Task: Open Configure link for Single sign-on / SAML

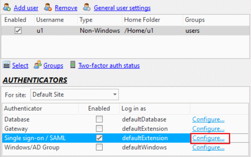Action: (x=208, y=138)
